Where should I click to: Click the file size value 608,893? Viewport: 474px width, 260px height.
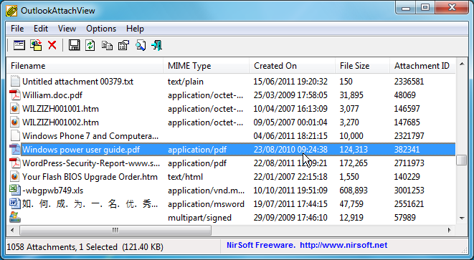click(x=354, y=191)
